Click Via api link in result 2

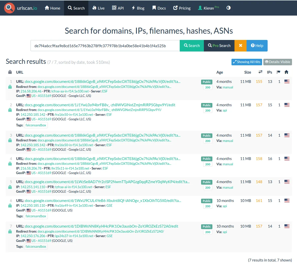point(225,110)
